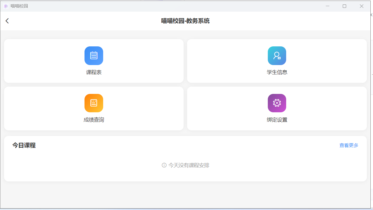Click the 今日课程 section header
Viewport: 373px width, 210px height.
click(x=24, y=145)
